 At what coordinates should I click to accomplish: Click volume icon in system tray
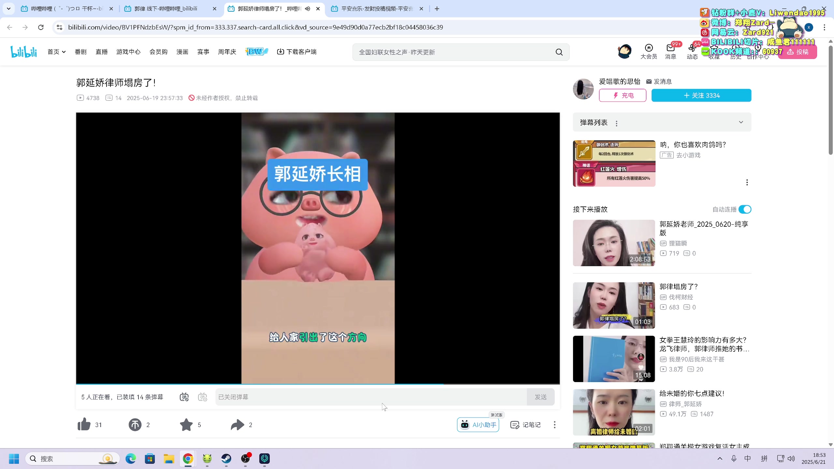[791, 459]
